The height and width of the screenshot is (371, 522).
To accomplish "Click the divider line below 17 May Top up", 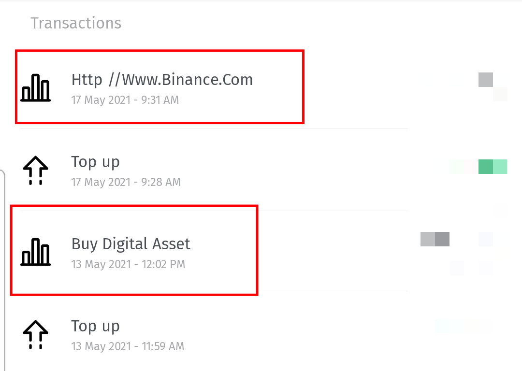I will (214, 211).
